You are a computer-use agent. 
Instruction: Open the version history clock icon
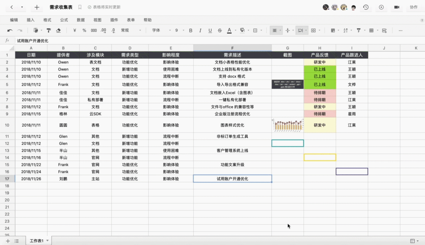pyautogui.click(x=366, y=7)
